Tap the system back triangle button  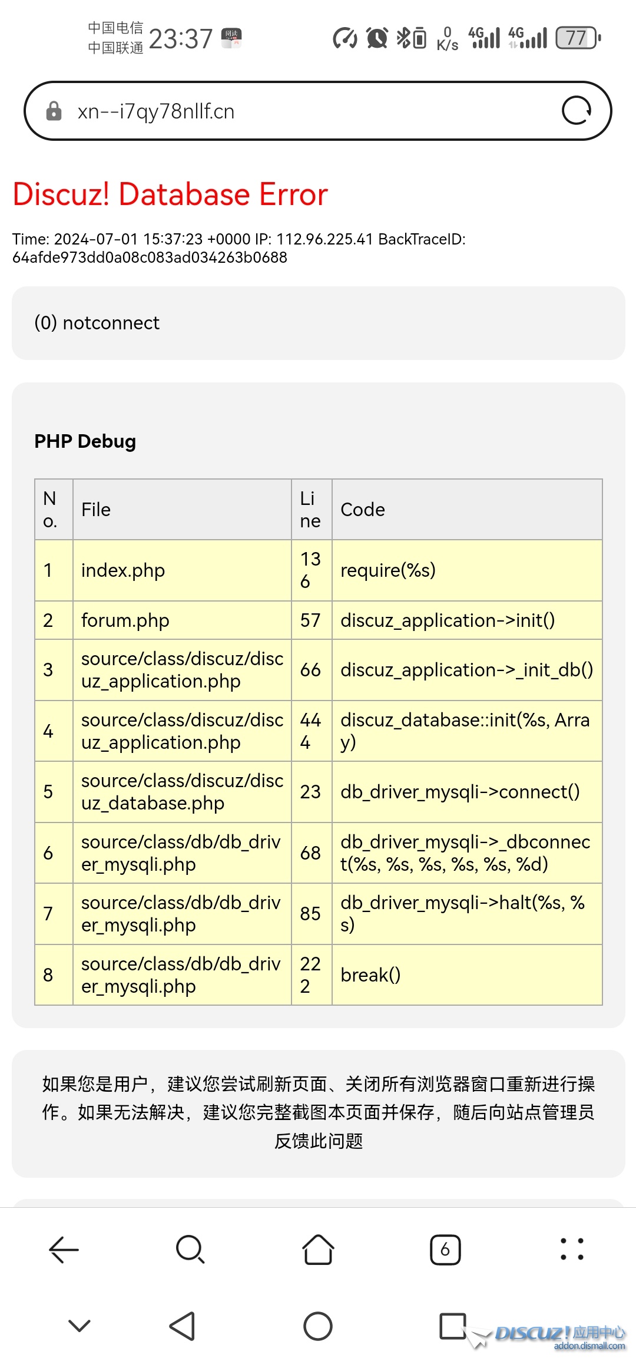click(182, 1326)
